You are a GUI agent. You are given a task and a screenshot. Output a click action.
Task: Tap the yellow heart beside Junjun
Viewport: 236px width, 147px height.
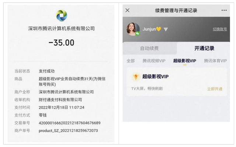tap(159, 29)
